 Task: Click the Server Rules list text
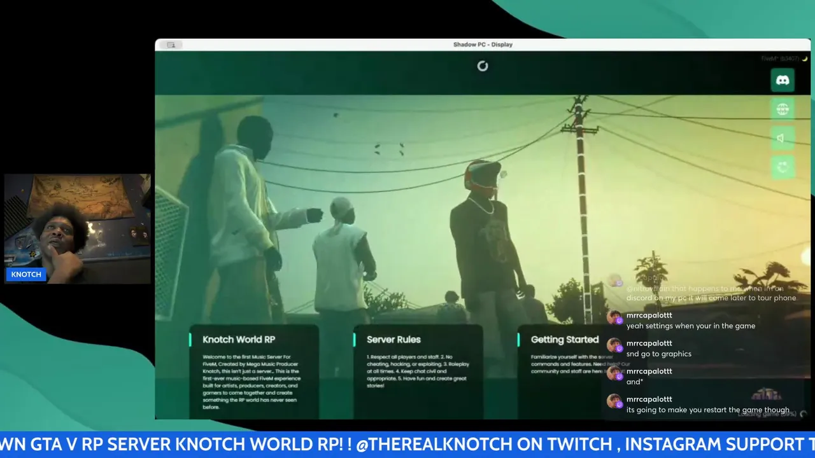pos(418,371)
